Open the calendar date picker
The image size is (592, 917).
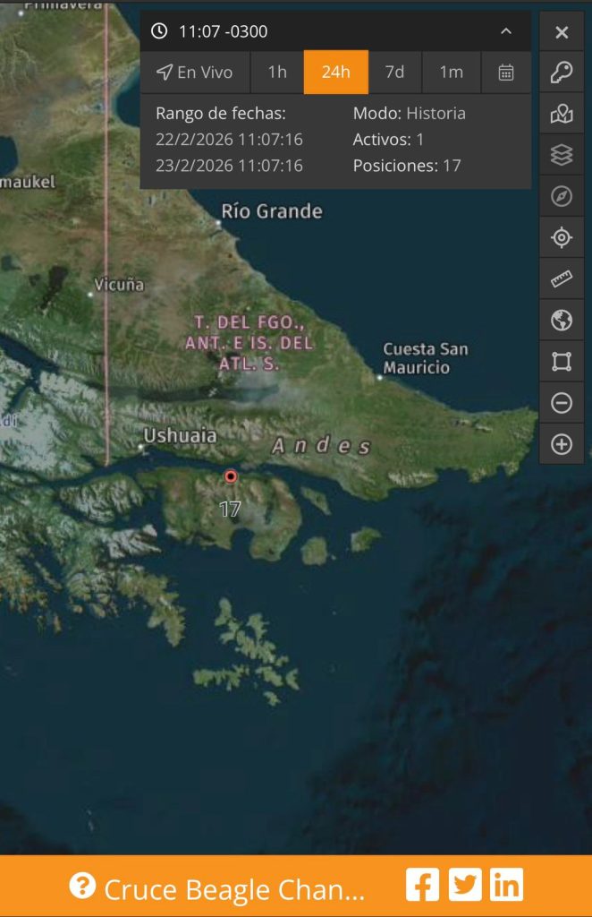506,72
